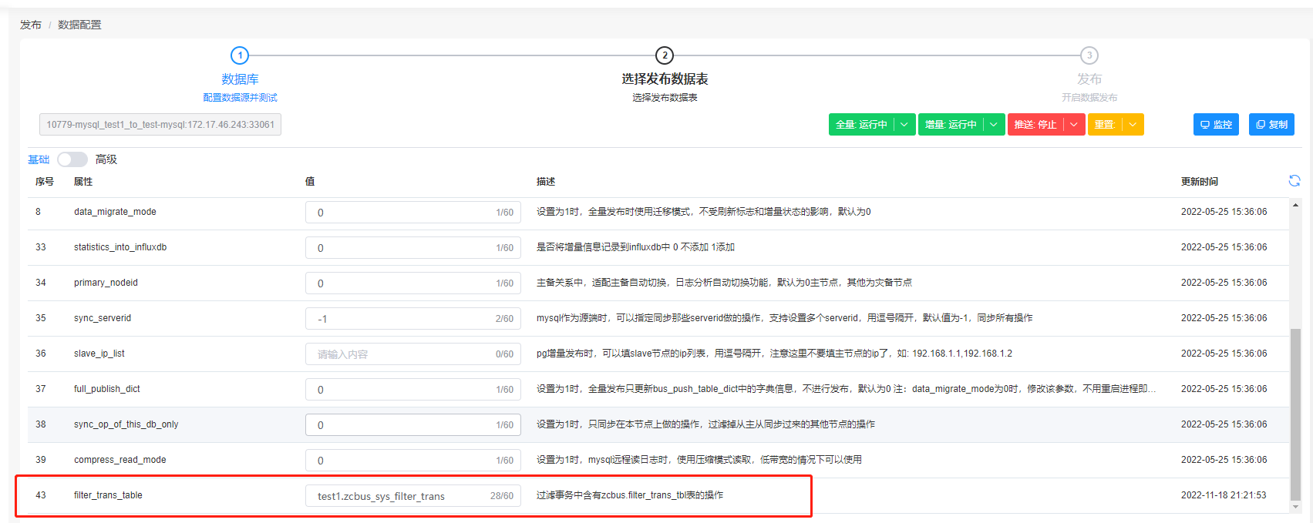Toggle the 基础/高级 switch
The width and height of the screenshot is (1313, 523).
(x=72, y=159)
